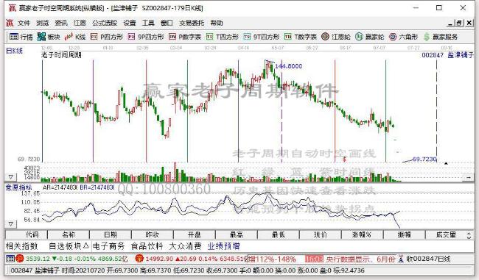Click the inner child-window minimize button

pyautogui.click(x=450, y=23)
